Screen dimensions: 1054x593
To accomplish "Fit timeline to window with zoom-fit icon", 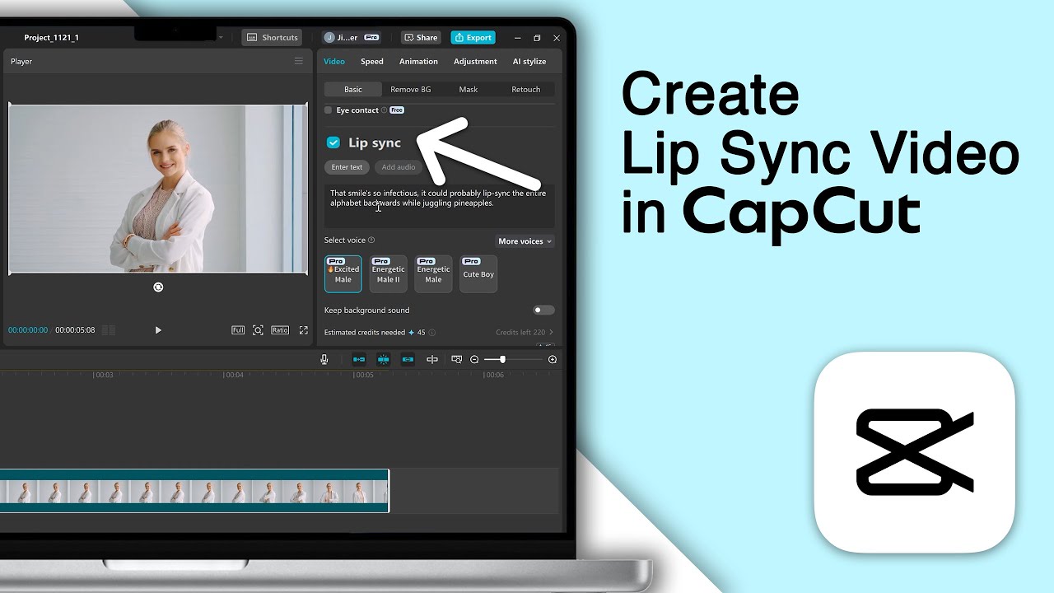I will tap(457, 359).
